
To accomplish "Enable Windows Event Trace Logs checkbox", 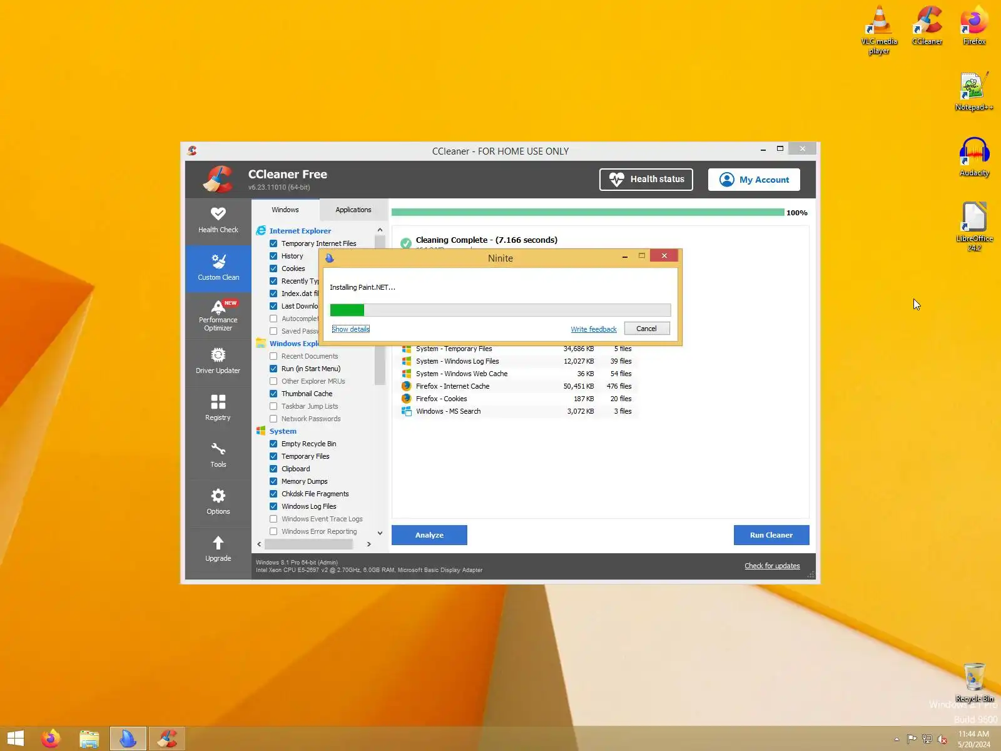I will point(273,519).
